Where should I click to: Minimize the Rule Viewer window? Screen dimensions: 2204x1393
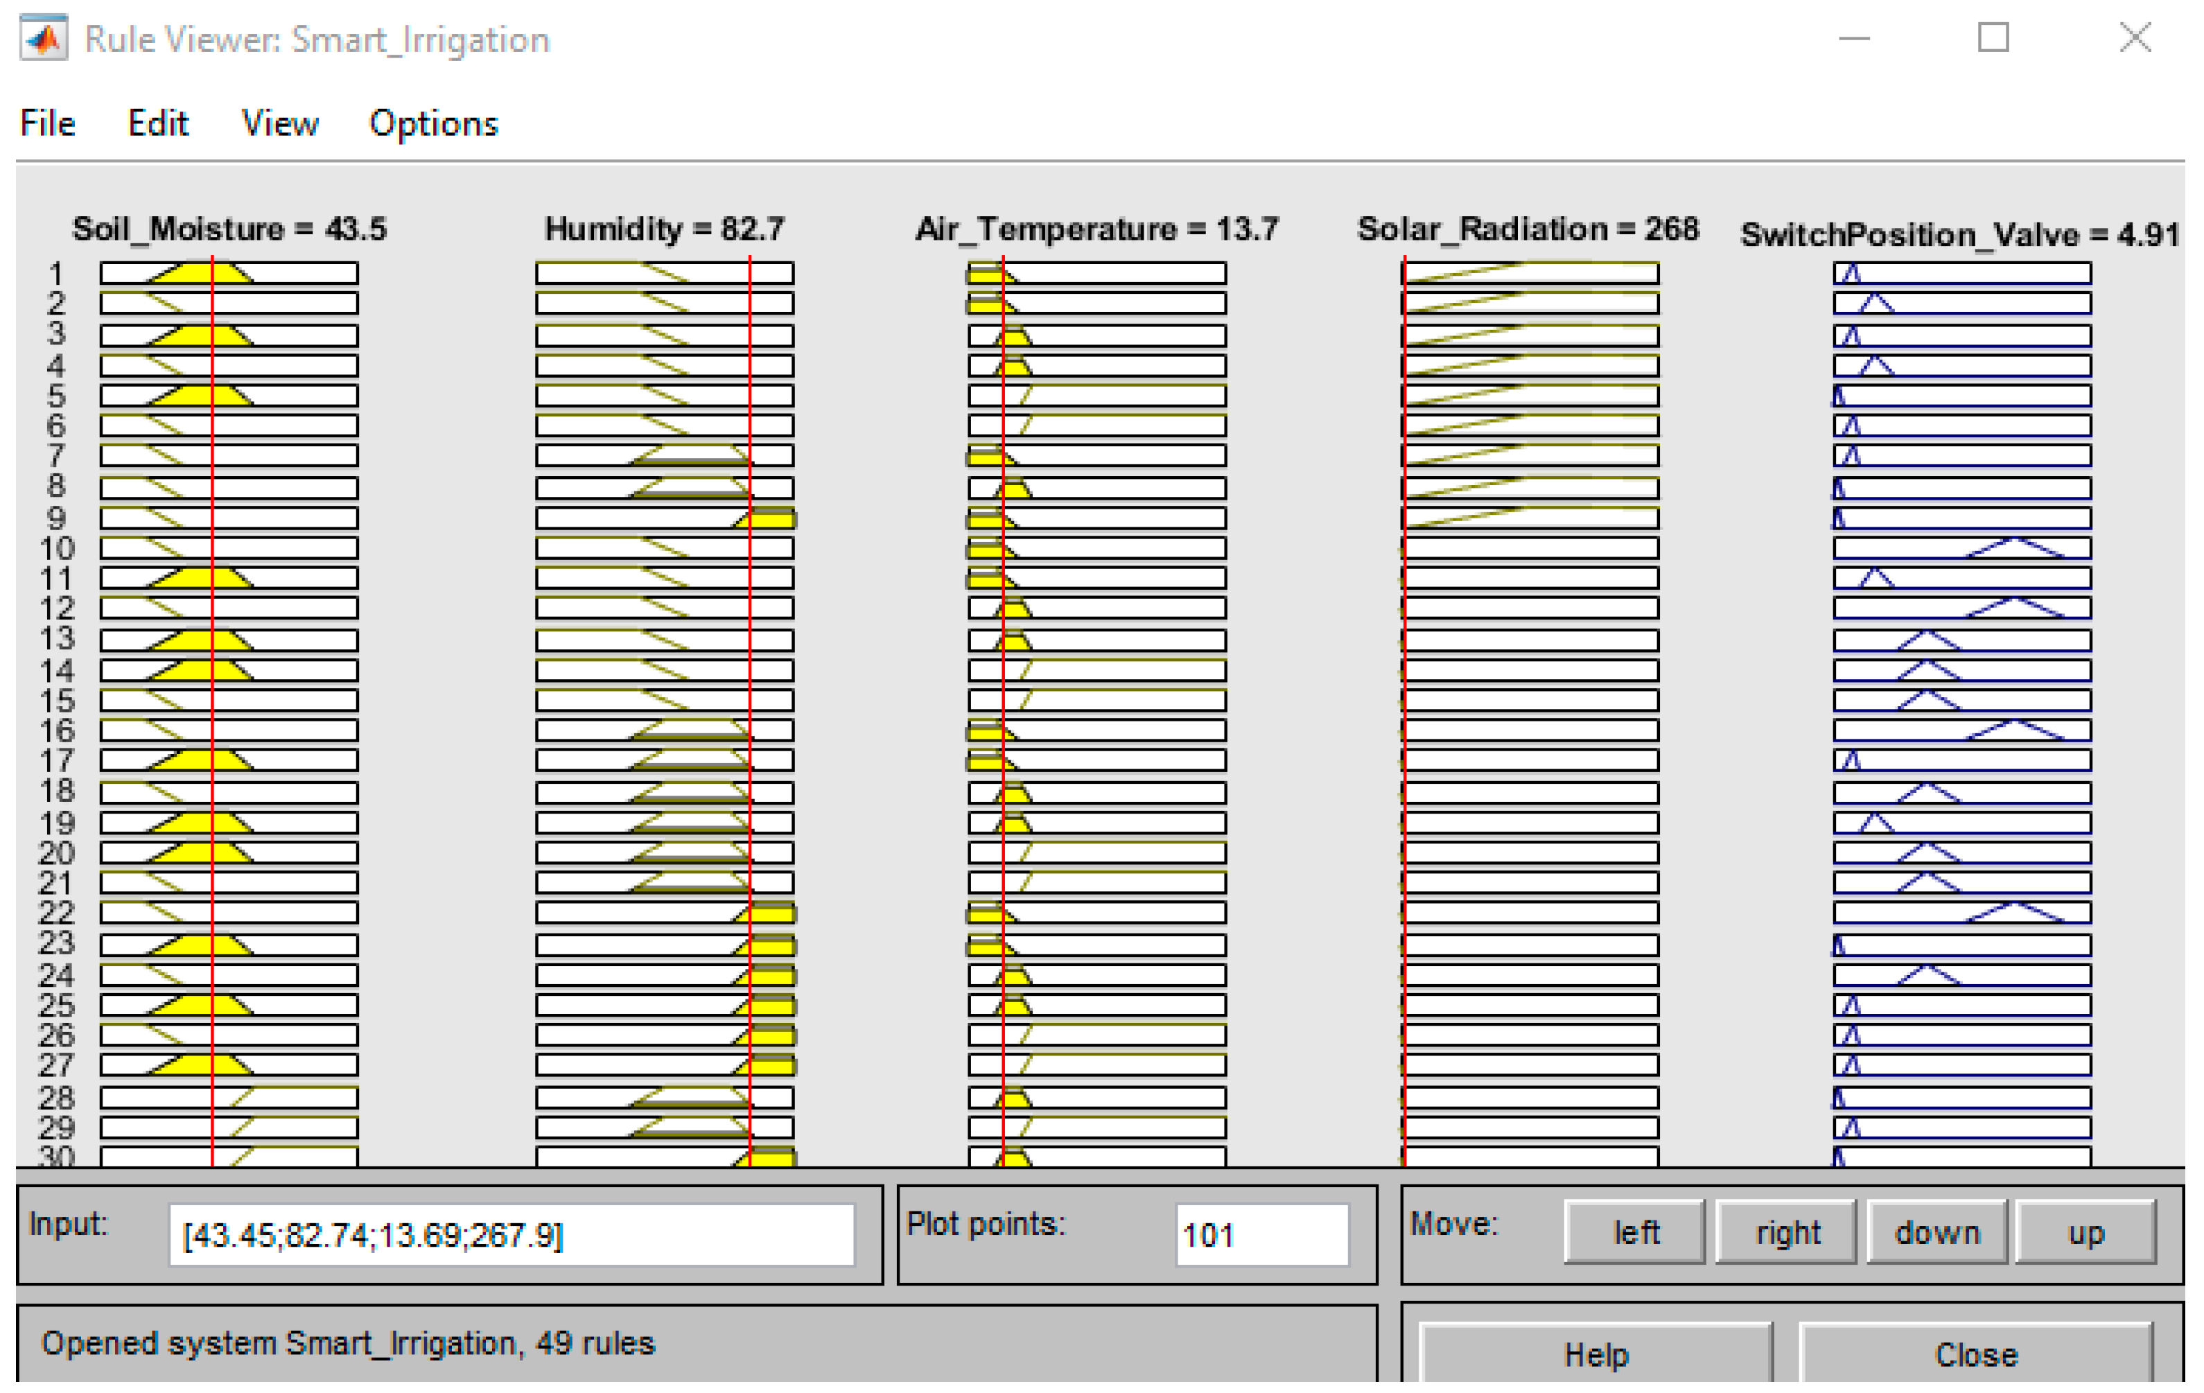[1855, 38]
